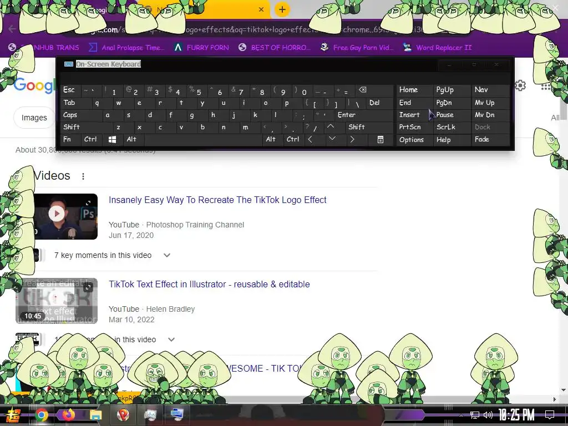Switch to Images search filter

point(34,118)
